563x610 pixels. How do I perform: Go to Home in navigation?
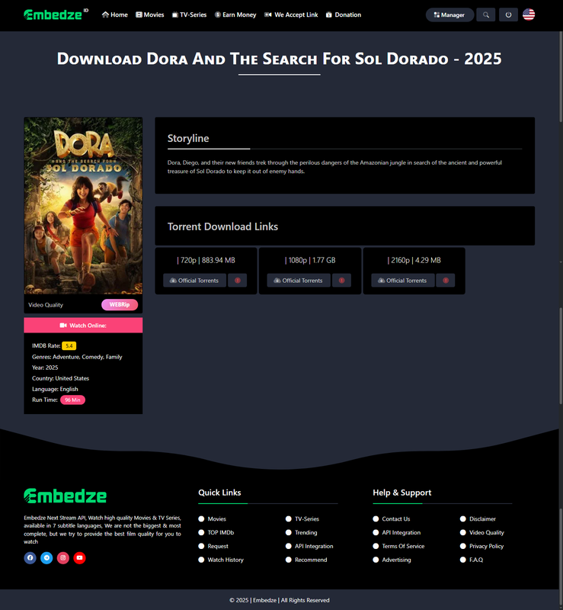point(115,14)
